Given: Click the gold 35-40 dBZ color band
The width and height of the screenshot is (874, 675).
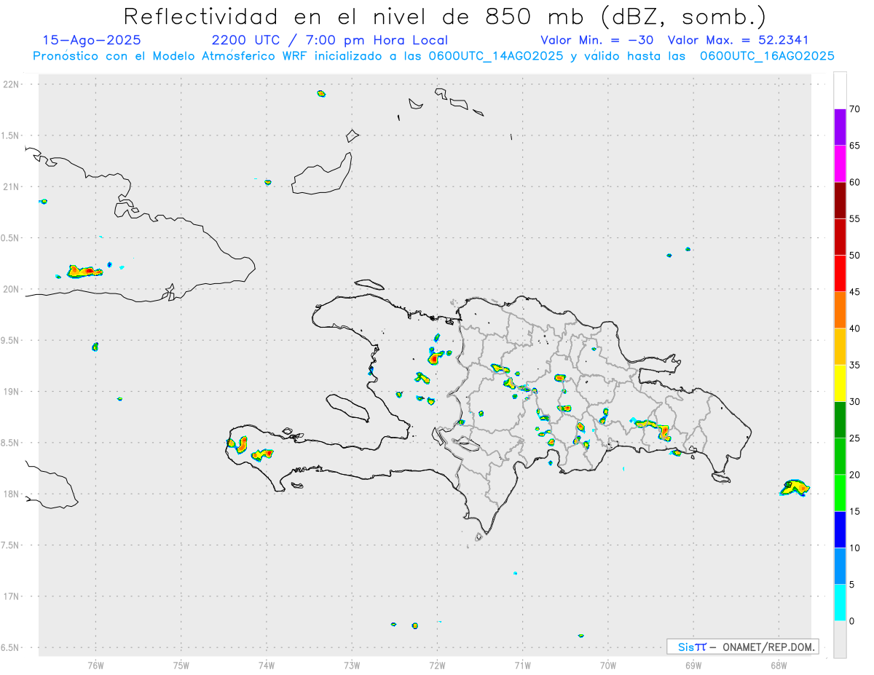Looking at the screenshot, I should (x=840, y=347).
